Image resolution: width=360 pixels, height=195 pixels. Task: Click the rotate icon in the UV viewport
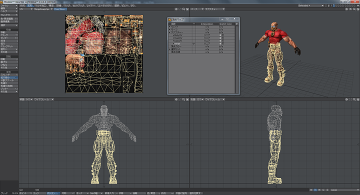point(180,9)
